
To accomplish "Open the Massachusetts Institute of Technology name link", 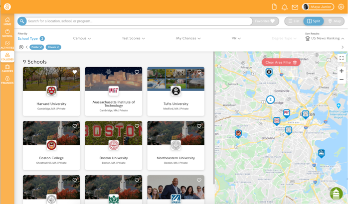I will click(114, 104).
